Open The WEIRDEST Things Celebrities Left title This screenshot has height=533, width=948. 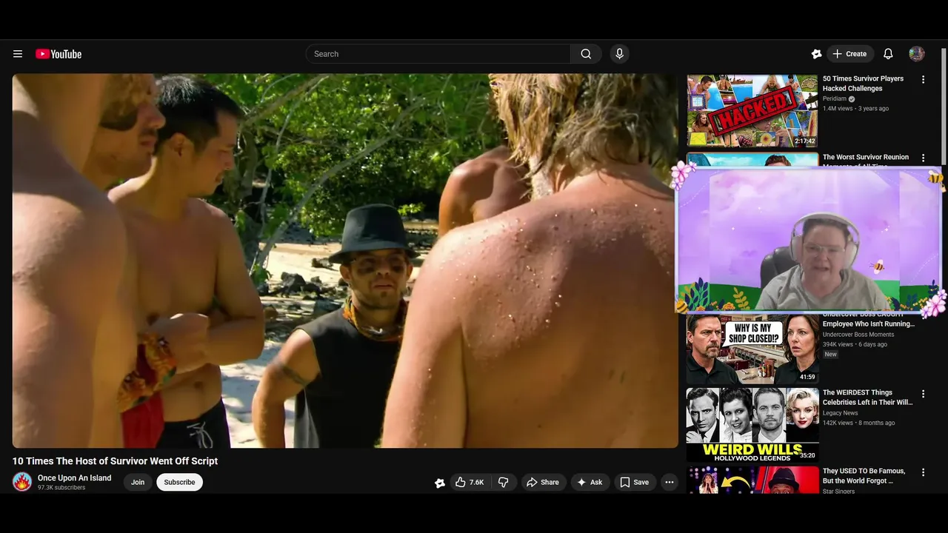(867, 398)
